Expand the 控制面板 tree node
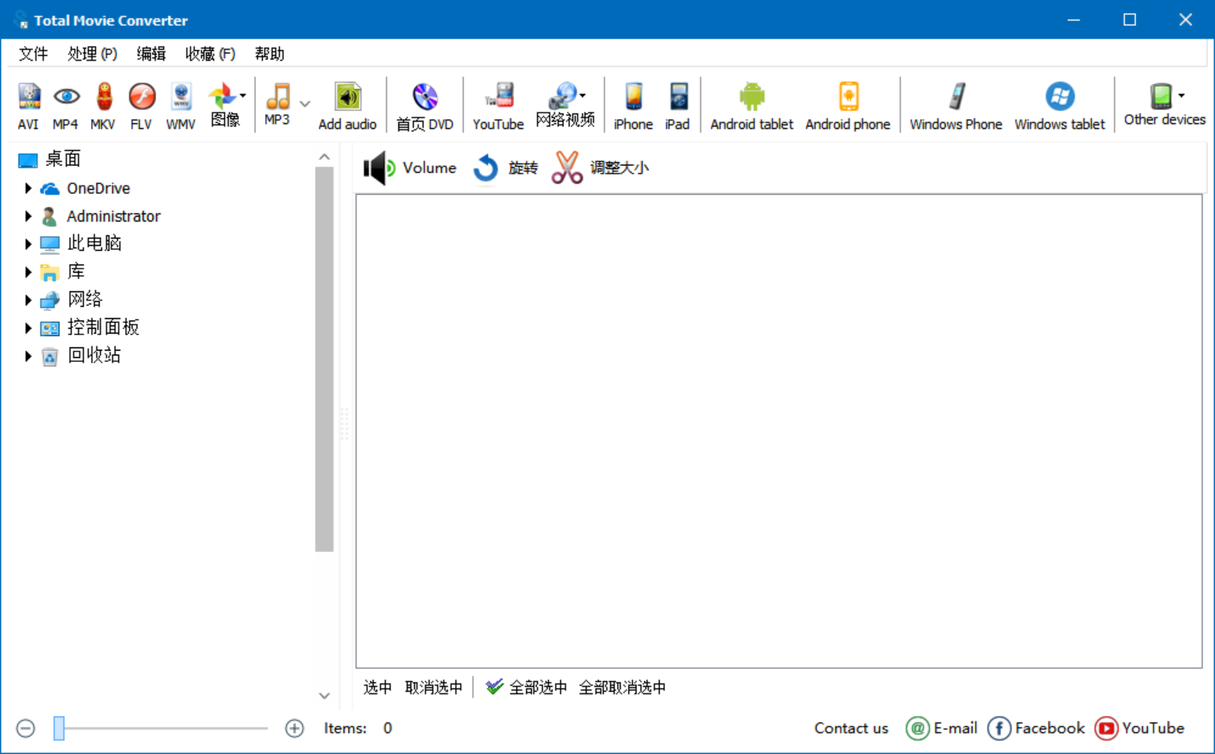Screen dimensions: 1215x754 click(x=28, y=328)
